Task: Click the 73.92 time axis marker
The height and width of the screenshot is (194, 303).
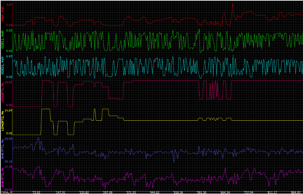Action: [x=37, y=192]
